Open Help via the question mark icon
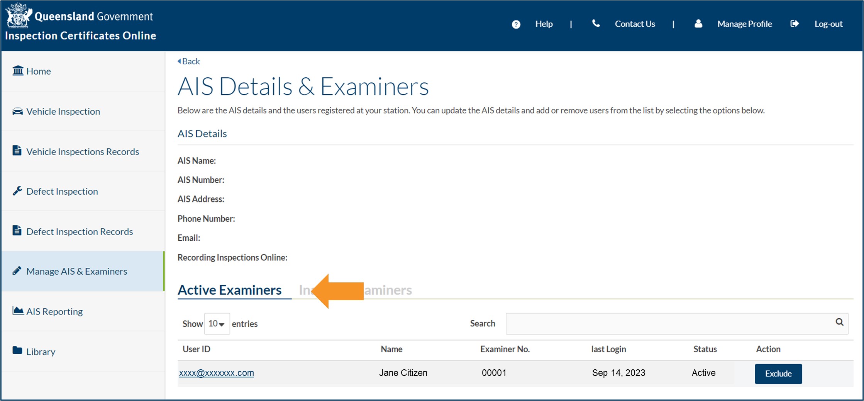The width and height of the screenshot is (864, 401). tap(516, 24)
